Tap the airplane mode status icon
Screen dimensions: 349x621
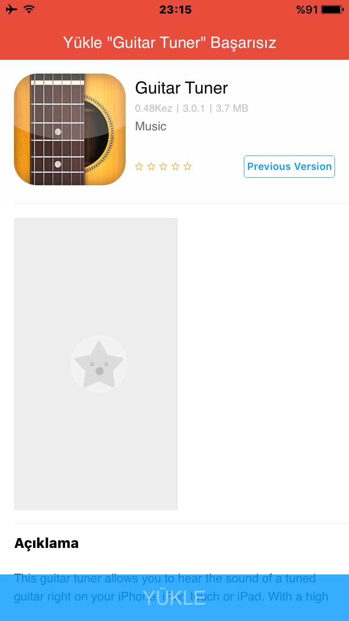pos(12,9)
